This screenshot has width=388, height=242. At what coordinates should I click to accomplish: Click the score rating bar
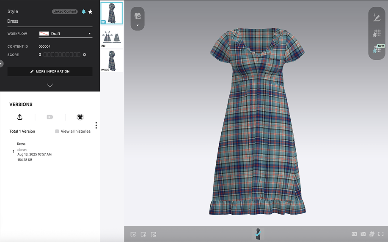pos(62,55)
